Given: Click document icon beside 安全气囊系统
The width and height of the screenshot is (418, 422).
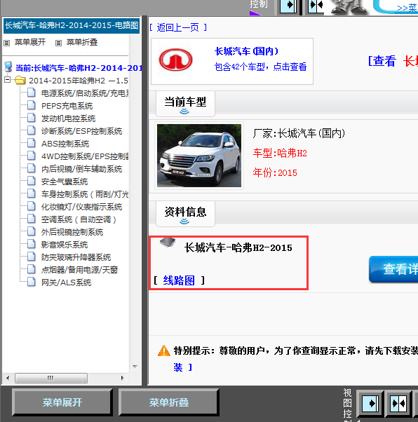Looking at the screenshot, I should (x=32, y=181).
